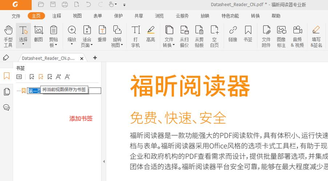Image resolution: width=328 pixels, height=181 pixels.
Task: Redo the last undone action
Action: 100,4
